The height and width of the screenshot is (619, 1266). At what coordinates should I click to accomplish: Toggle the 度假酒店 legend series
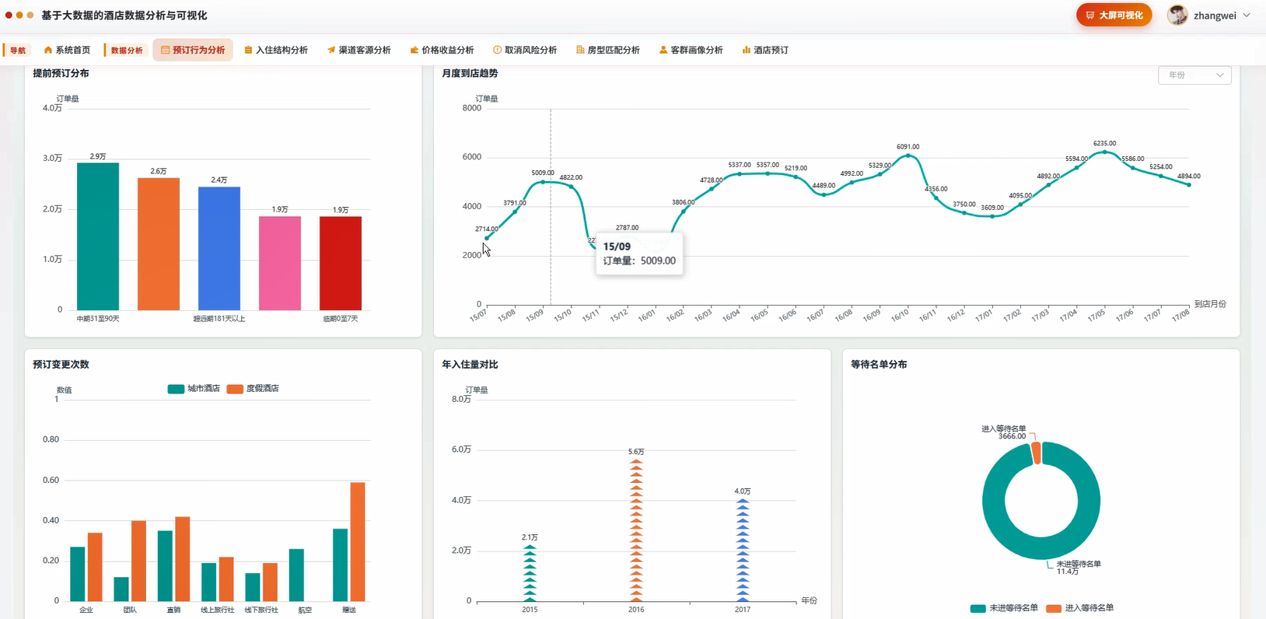point(253,389)
